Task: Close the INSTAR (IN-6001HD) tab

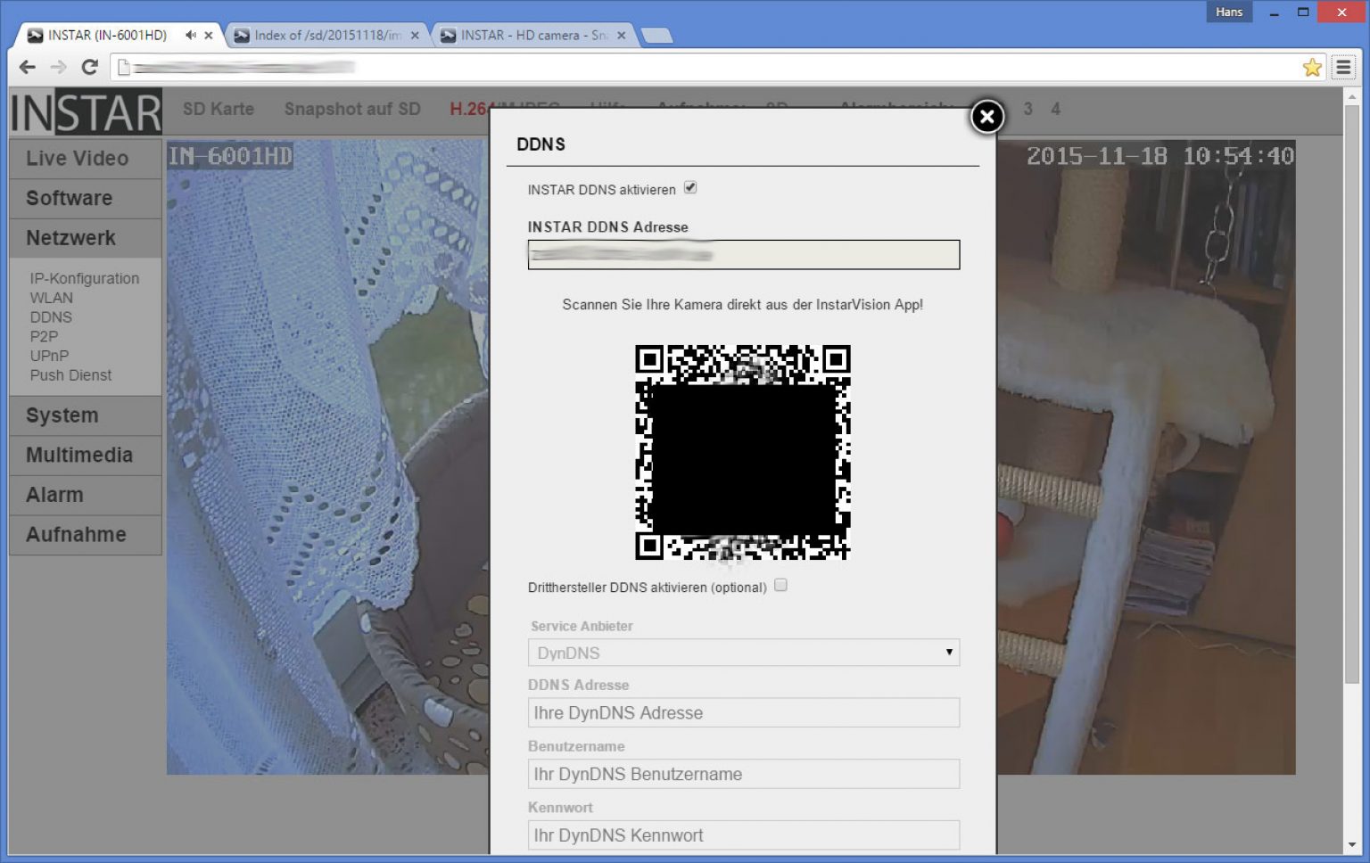Action: click(x=208, y=36)
